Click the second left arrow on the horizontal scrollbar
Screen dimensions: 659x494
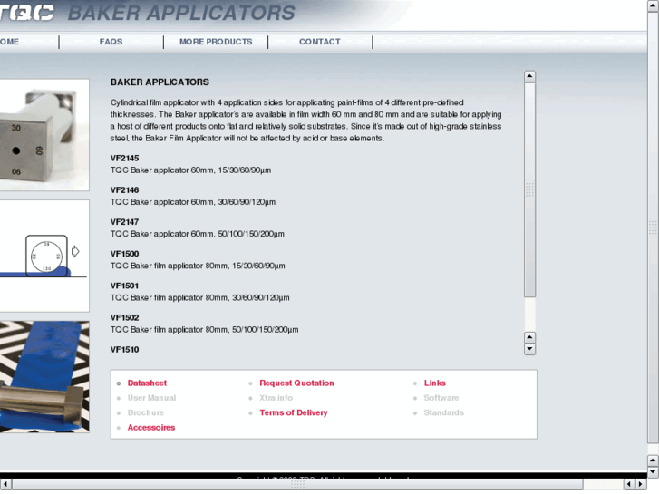pyautogui.click(x=629, y=484)
